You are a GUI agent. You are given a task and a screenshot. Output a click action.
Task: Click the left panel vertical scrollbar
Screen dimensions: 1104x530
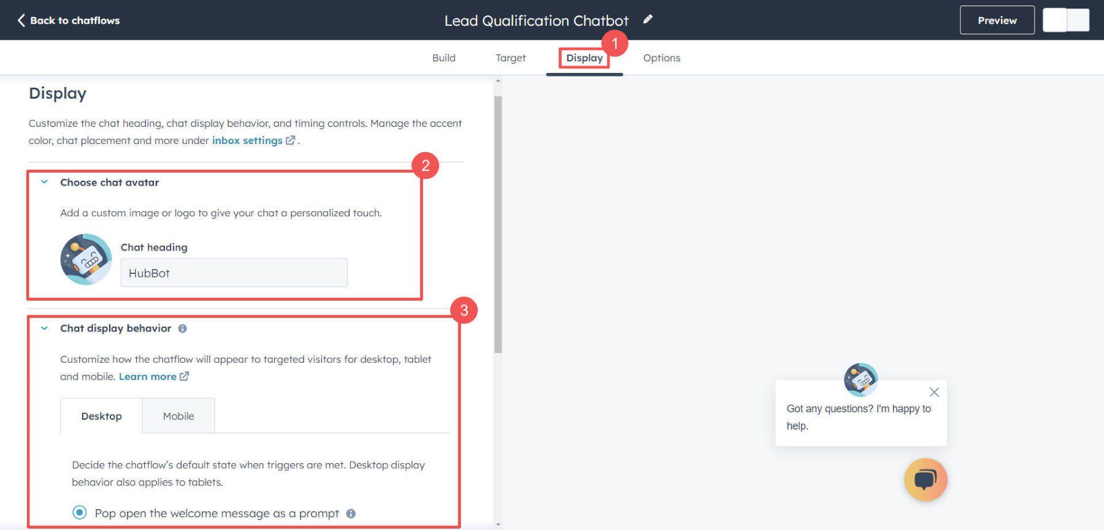tap(498, 224)
